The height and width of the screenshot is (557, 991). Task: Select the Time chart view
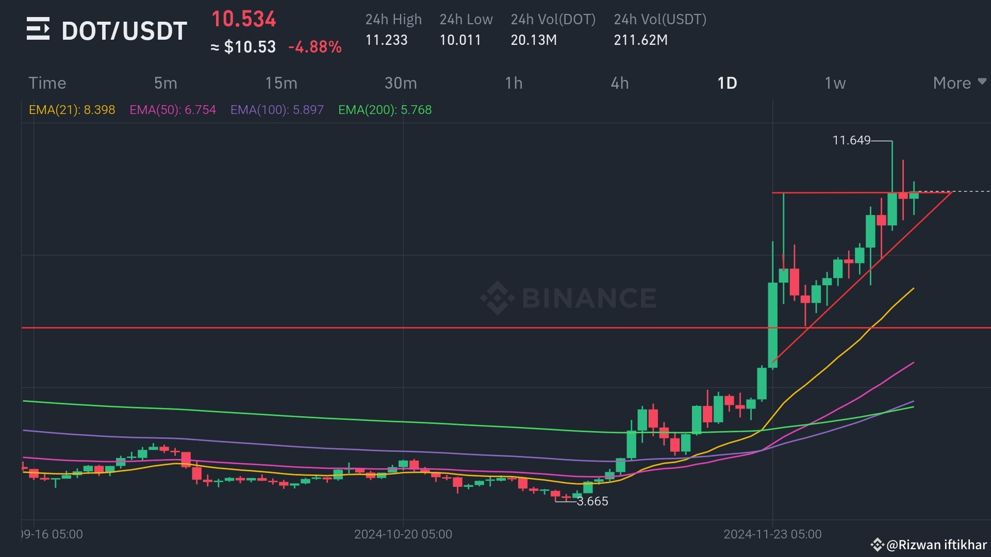tap(47, 83)
